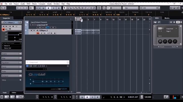Toggle record enable in Inspector

click(x=3, y=29)
